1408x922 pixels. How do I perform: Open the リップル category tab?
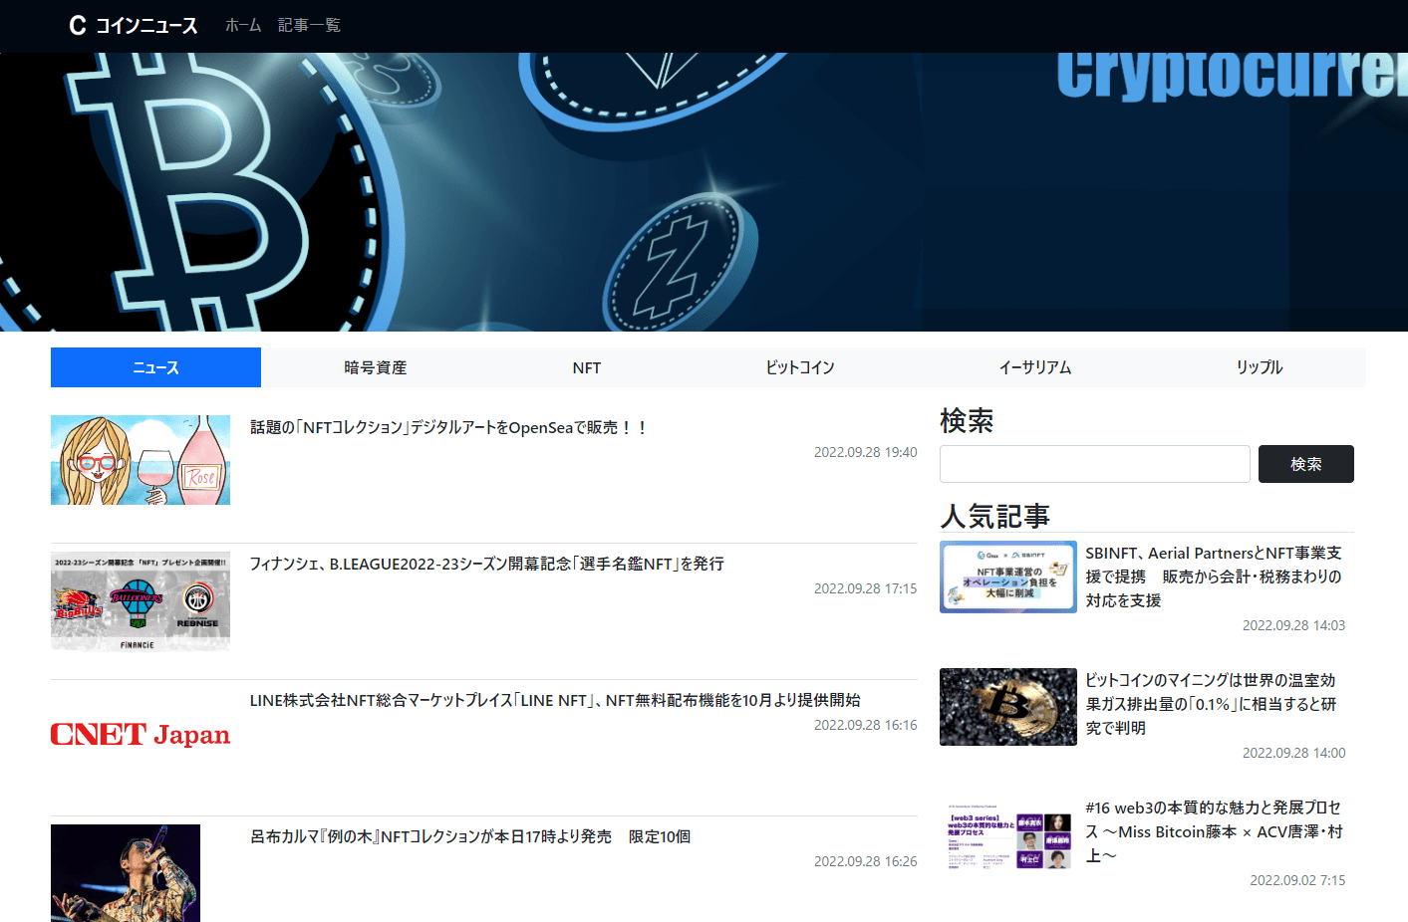1259,367
